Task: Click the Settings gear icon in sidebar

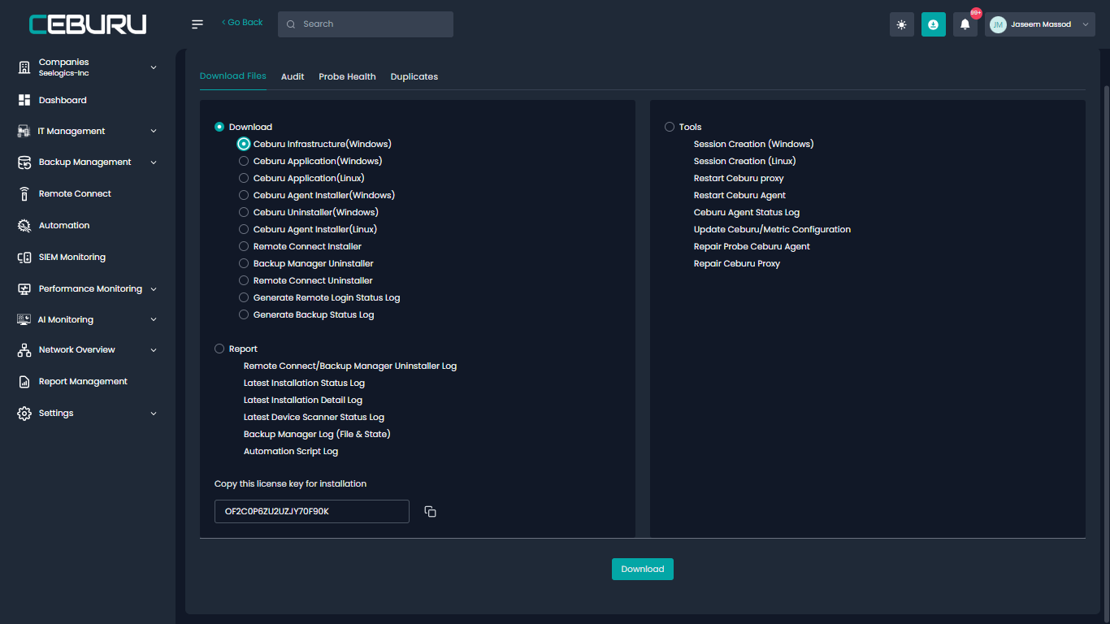Action: click(24, 413)
